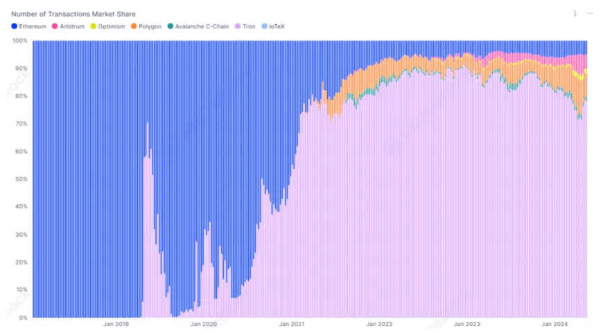Toggle the Avalanche C-Chain legend entry
The image size is (603, 335).
[x=198, y=26]
